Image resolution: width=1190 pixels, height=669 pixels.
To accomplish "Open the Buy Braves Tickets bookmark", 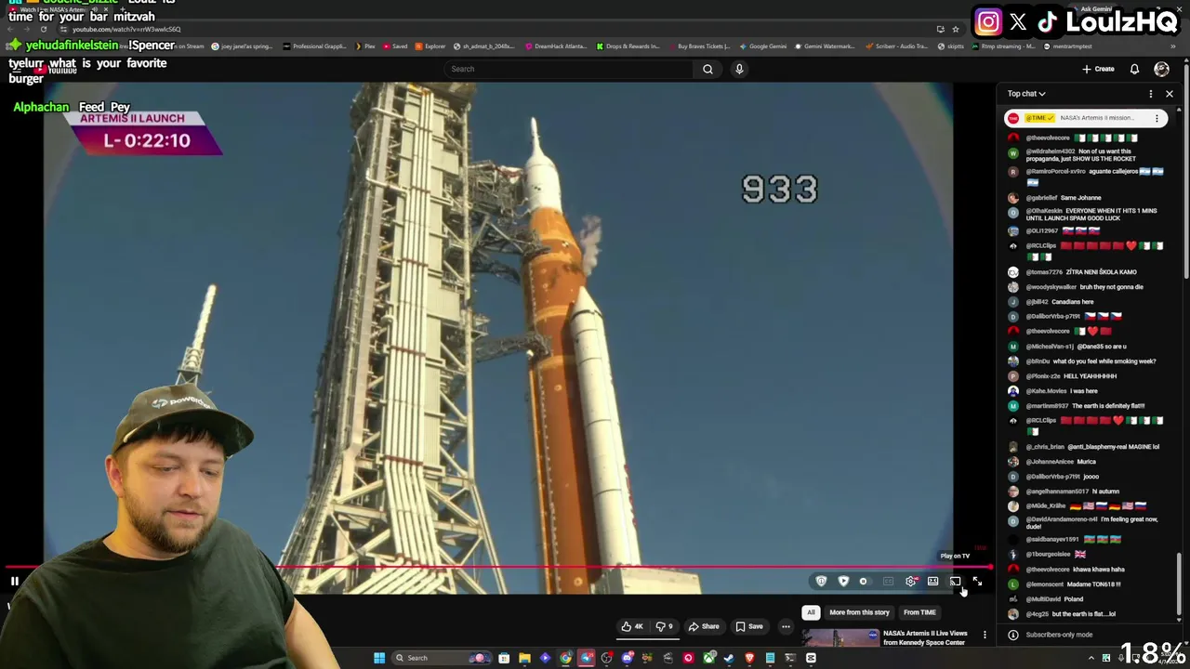I will click(x=699, y=46).
